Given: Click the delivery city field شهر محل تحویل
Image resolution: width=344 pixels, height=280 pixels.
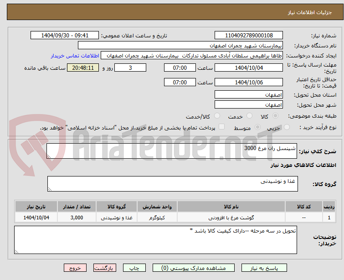Looking at the screenshot, I should 249,105.
